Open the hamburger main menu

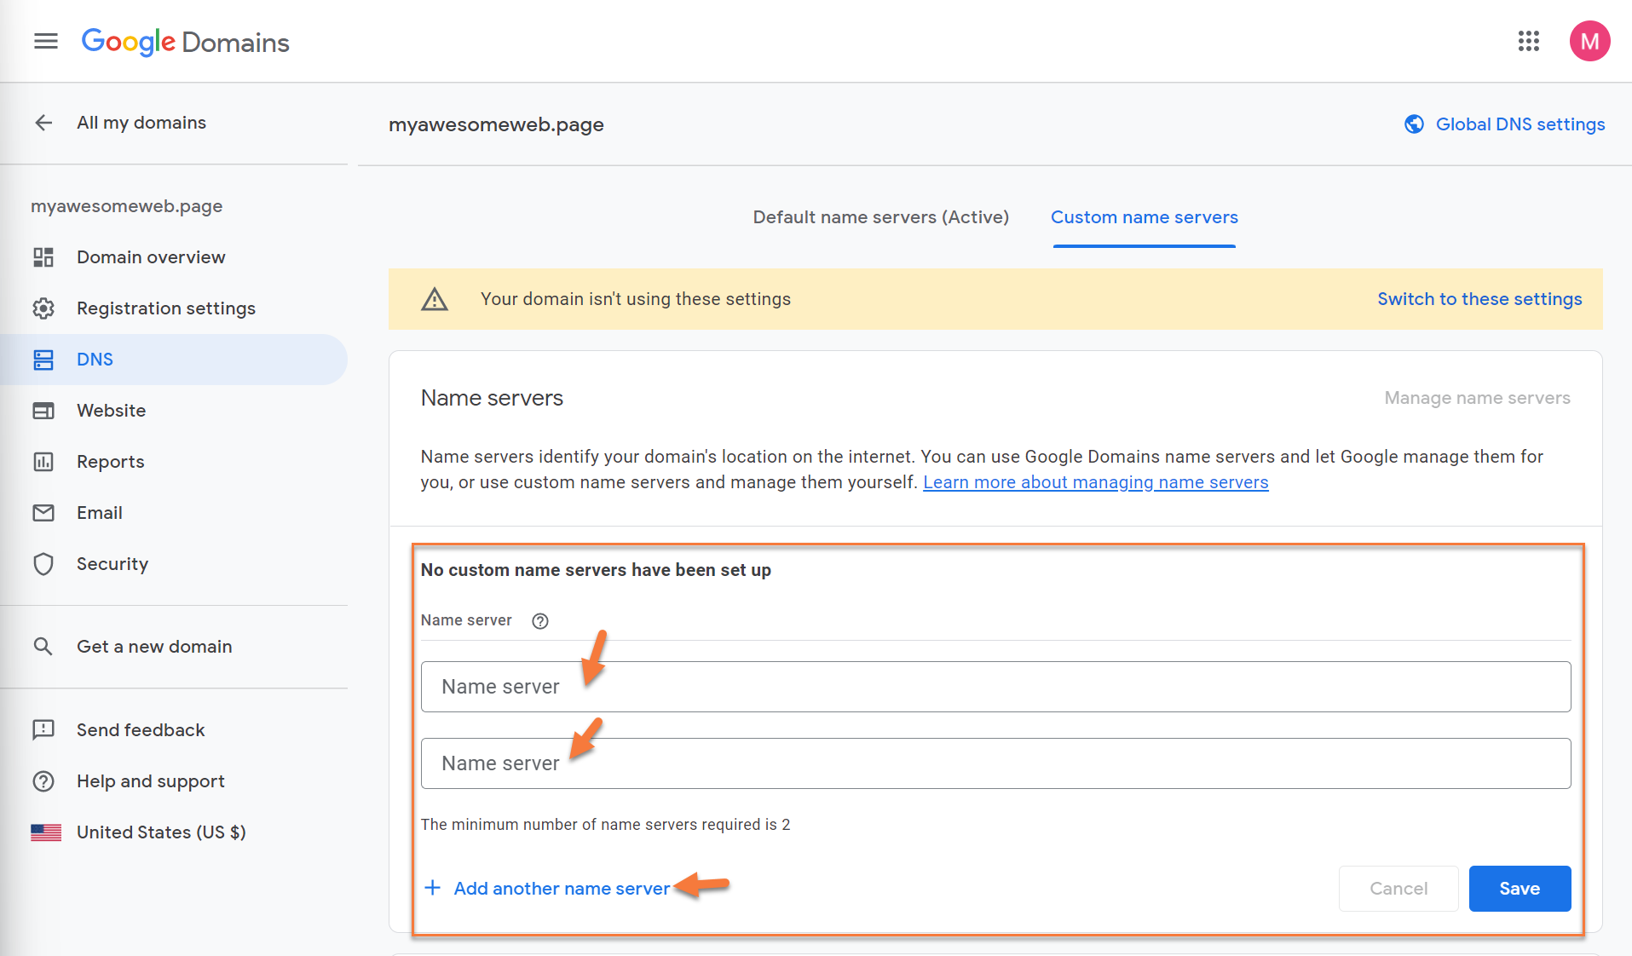[x=46, y=41]
